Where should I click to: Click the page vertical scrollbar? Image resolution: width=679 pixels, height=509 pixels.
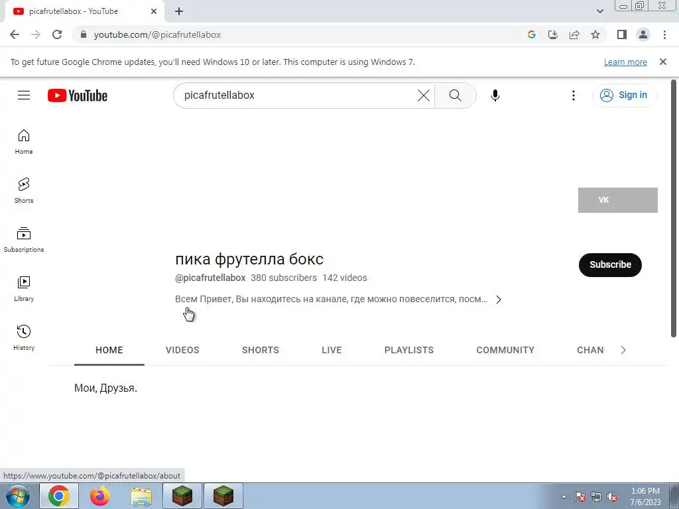[674, 207]
